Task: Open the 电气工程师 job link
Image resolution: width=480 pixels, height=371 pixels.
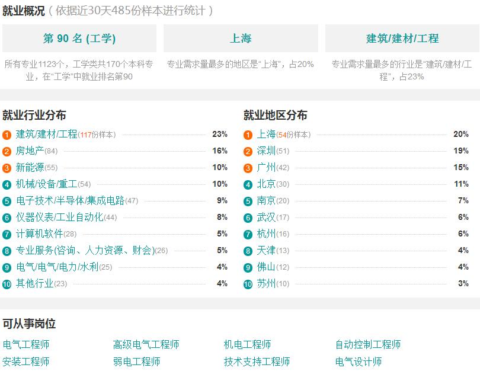Action: coord(26,344)
